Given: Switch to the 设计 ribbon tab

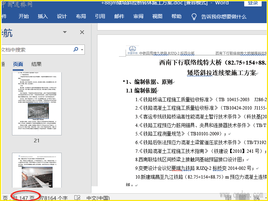Looking at the screenshot, I should pyautogui.click(x=62, y=16).
